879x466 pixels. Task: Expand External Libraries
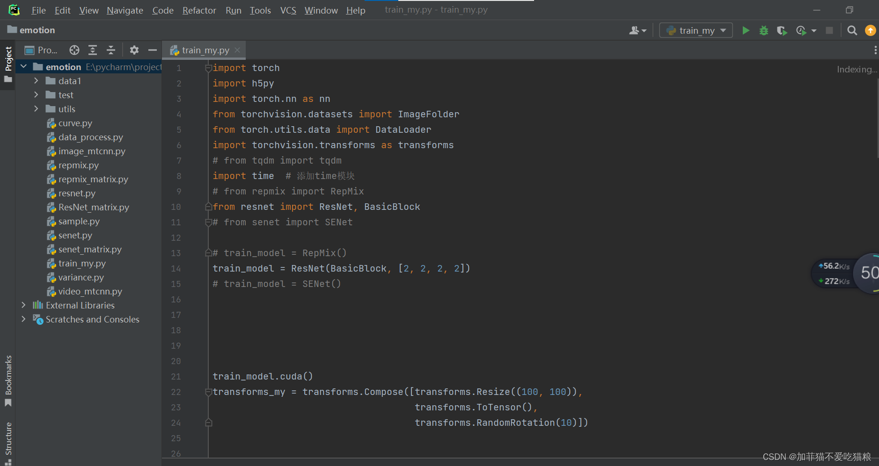[x=24, y=305]
